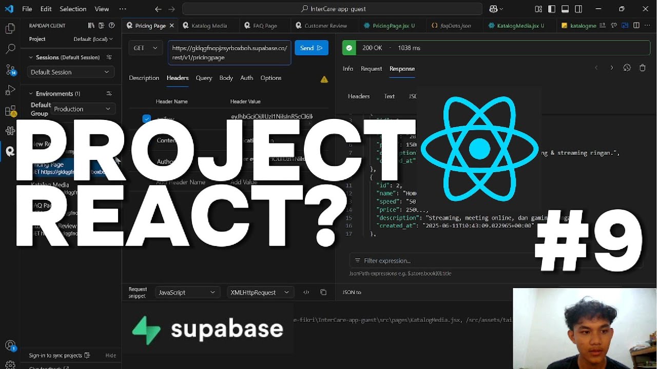
Task: Delete response with the trash icon
Action: point(642,68)
